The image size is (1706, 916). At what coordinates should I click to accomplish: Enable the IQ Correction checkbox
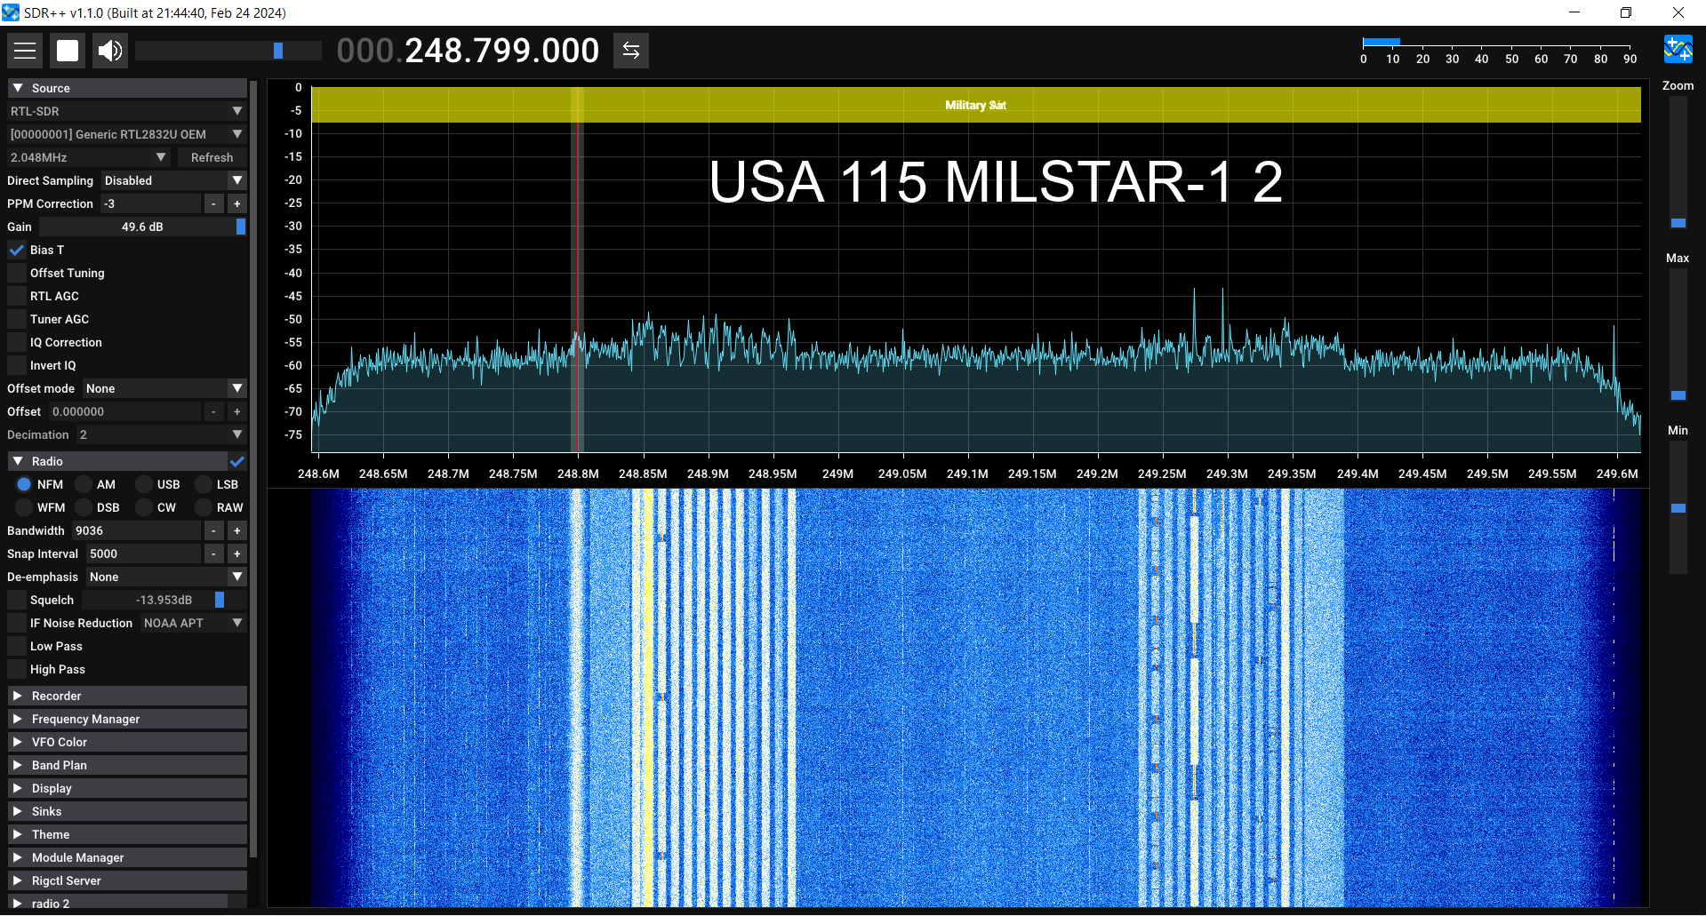pyautogui.click(x=17, y=342)
